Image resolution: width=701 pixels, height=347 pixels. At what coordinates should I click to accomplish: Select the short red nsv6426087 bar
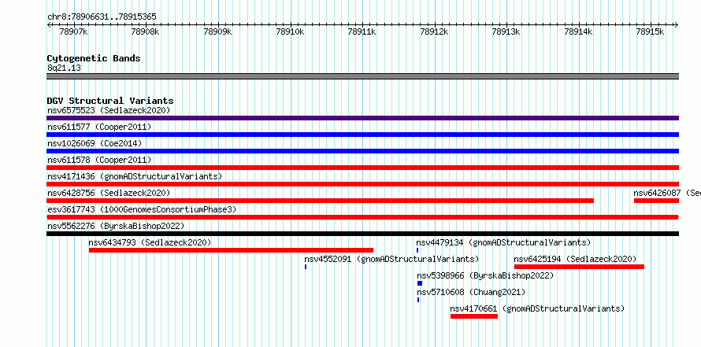656,201
